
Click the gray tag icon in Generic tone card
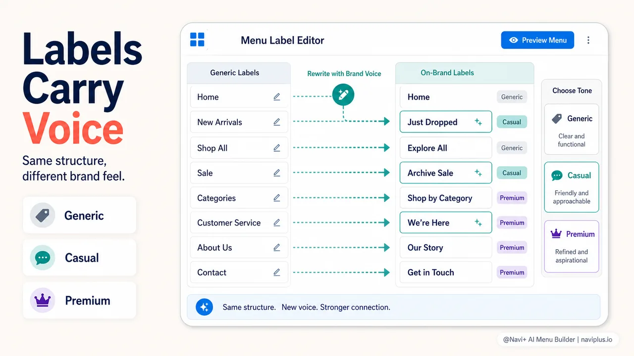(x=557, y=119)
